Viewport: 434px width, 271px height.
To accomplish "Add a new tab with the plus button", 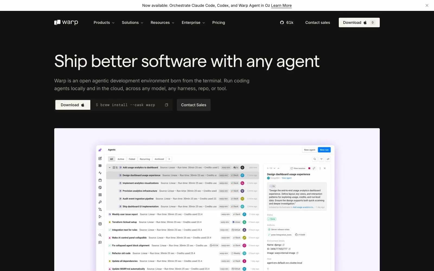I will click(169, 159).
